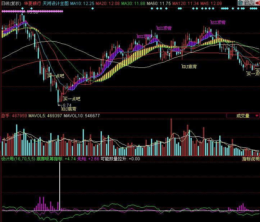Click the purple RSI顶背 label at the highest peak
Image resolution: width=260 pixels, height=222 pixels.
218,22
